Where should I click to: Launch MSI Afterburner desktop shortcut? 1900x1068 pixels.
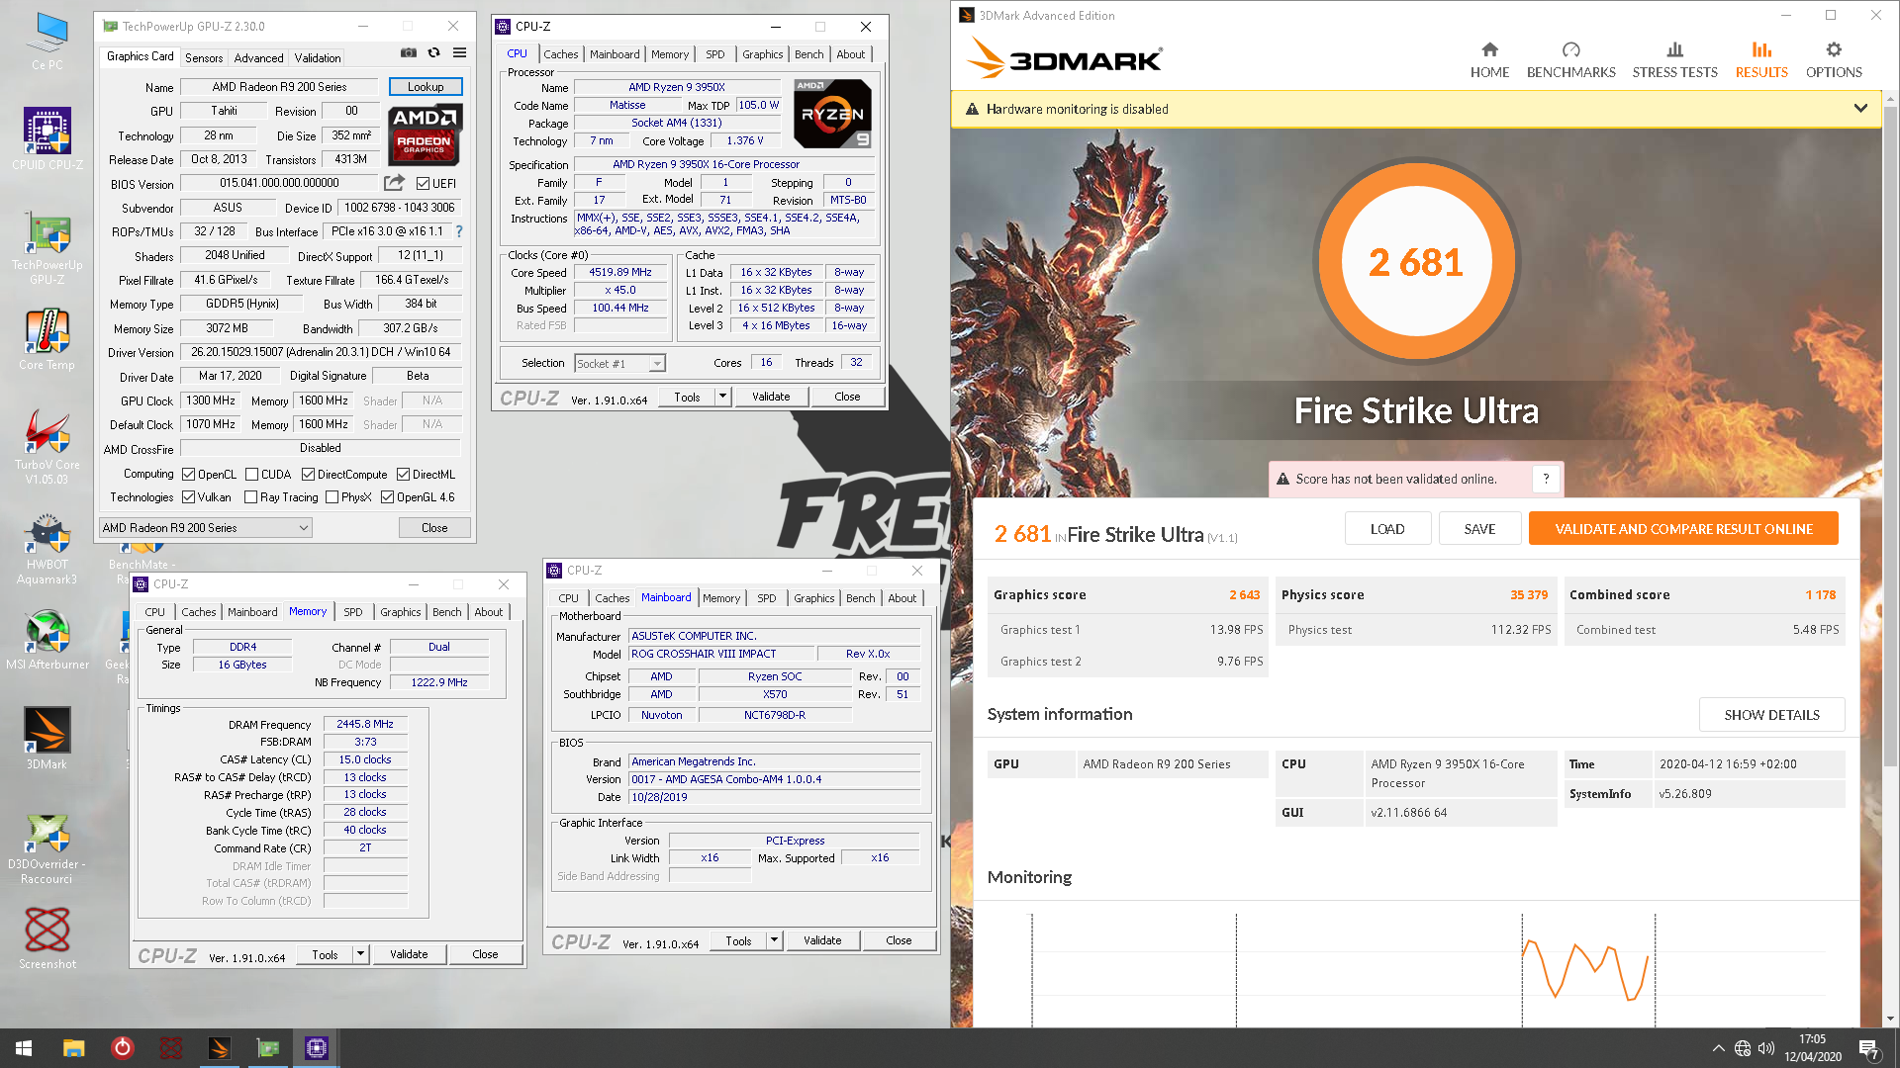click(x=47, y=641)
